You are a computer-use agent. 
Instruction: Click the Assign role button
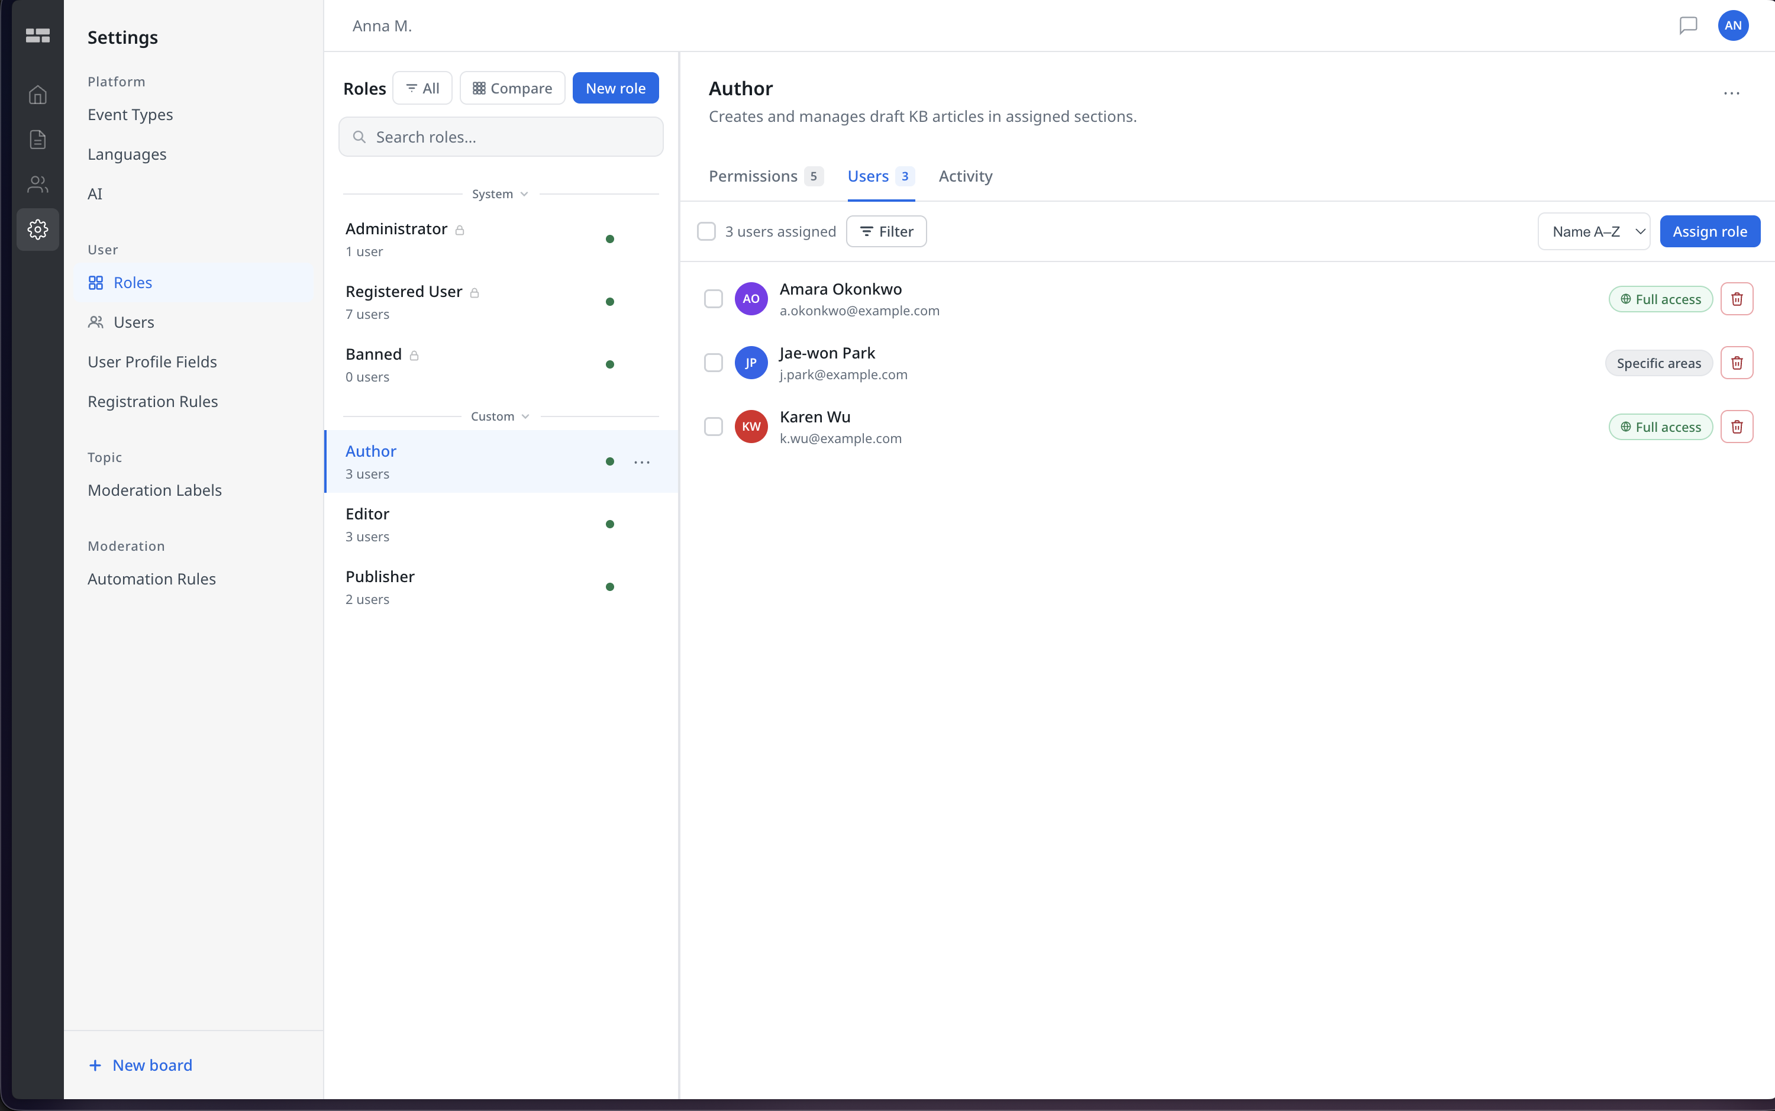point(1709,231)
